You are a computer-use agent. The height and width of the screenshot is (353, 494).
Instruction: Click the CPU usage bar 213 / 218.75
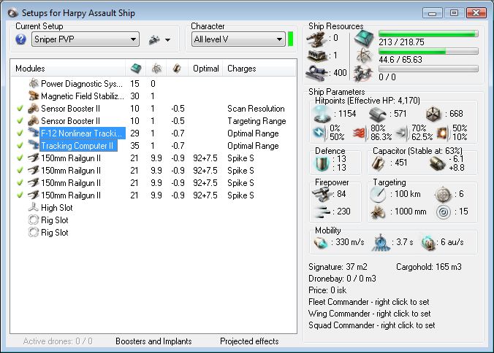coord(428,34)
